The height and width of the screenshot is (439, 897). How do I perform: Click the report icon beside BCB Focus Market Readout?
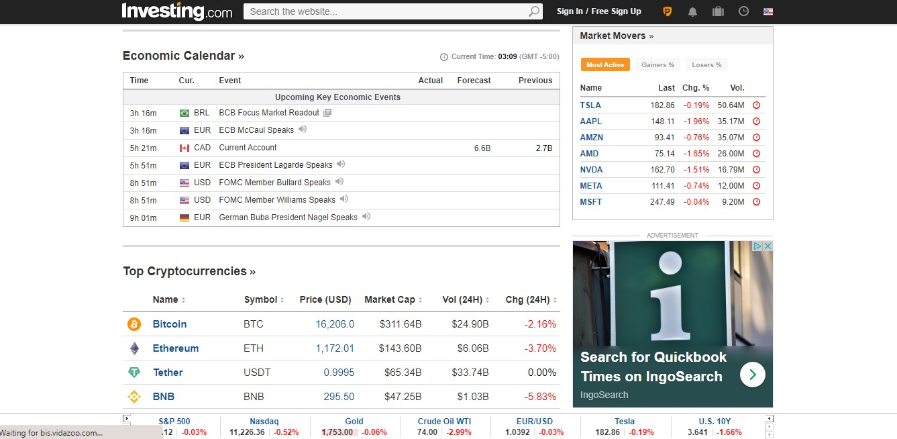click(327, 112)
